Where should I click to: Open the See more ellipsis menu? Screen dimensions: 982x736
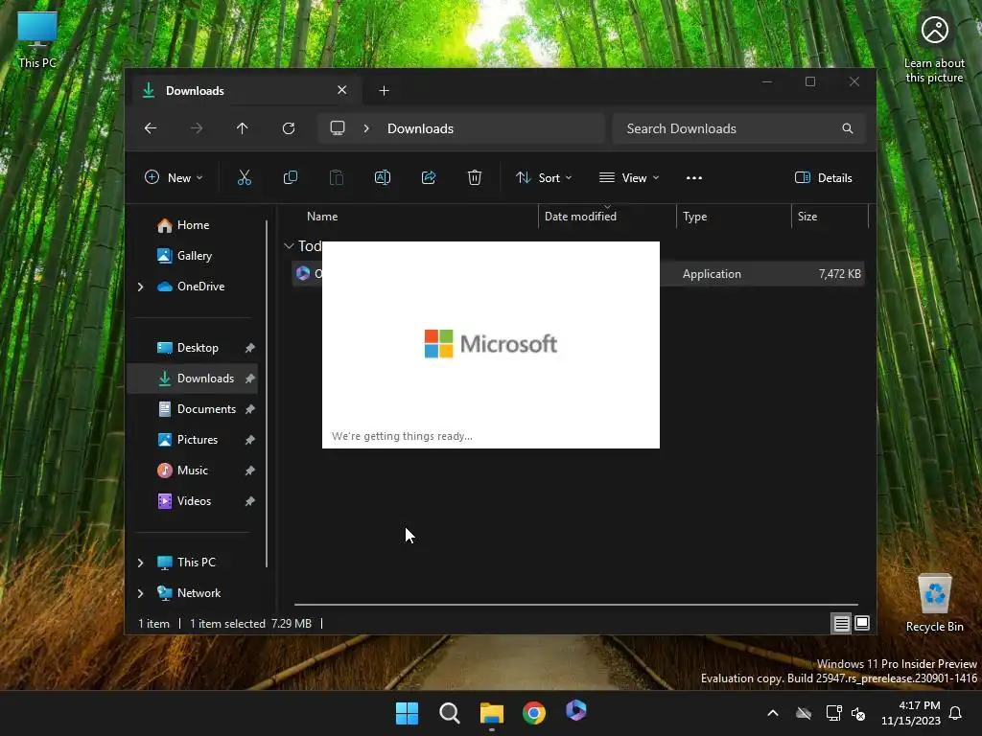pyautogui.click(x=694, y=177)
